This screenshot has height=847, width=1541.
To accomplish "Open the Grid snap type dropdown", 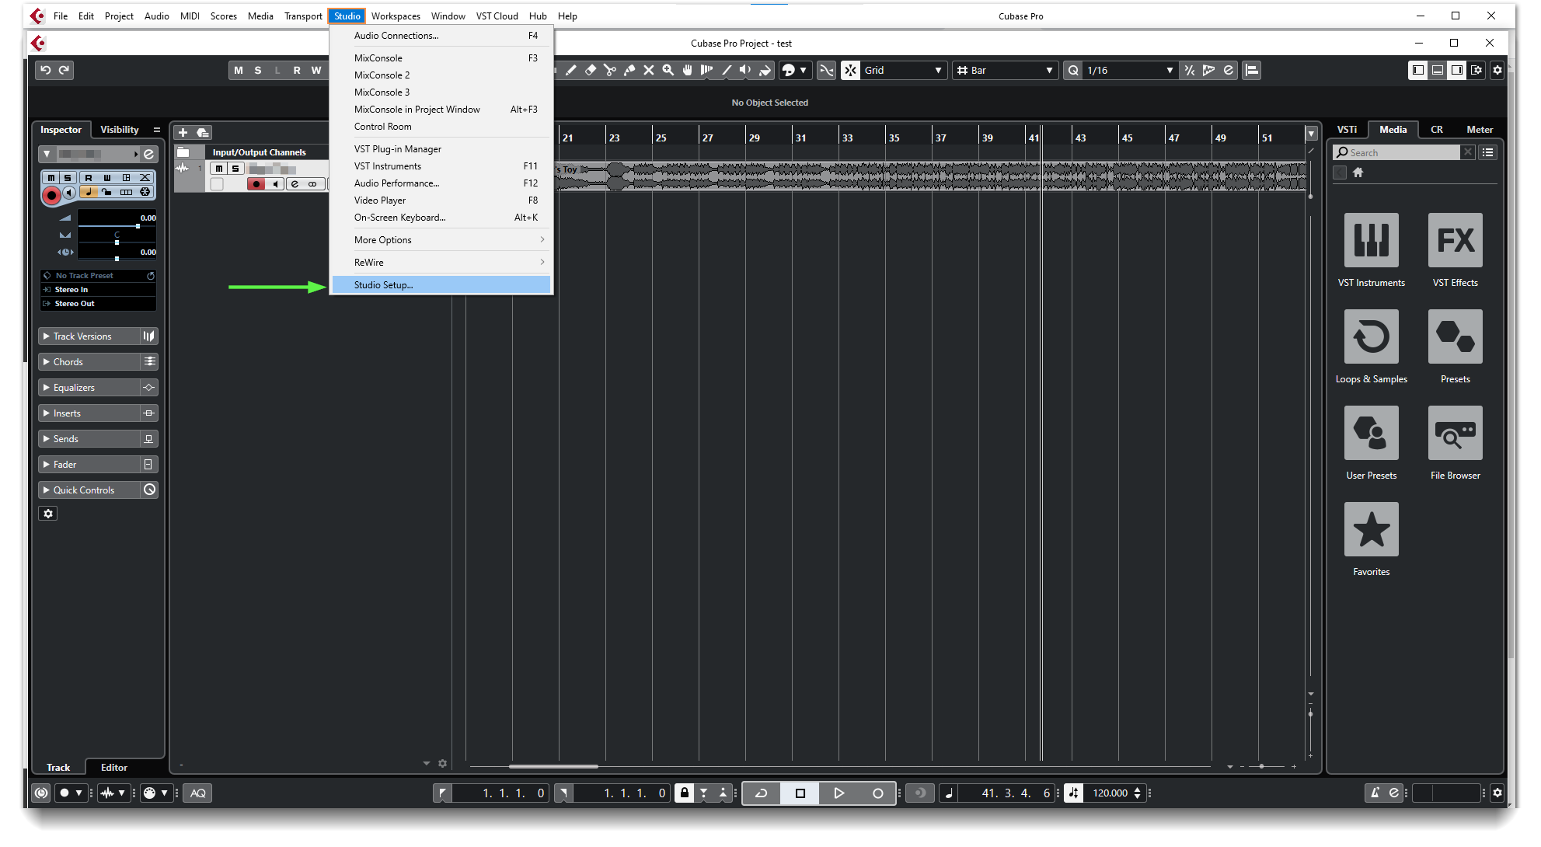I will click(905, 71).
